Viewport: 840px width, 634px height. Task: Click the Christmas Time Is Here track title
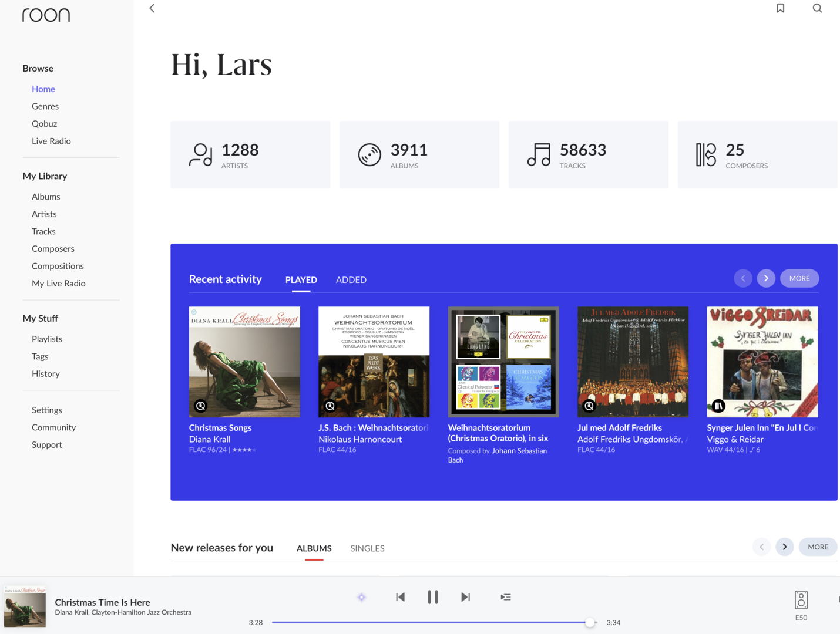(102, 602)
